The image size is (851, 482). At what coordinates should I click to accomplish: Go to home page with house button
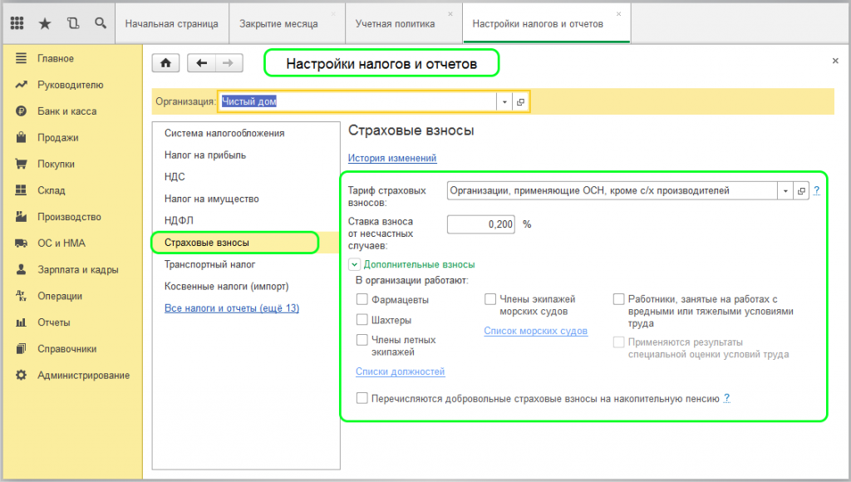(x=165, y=63)
